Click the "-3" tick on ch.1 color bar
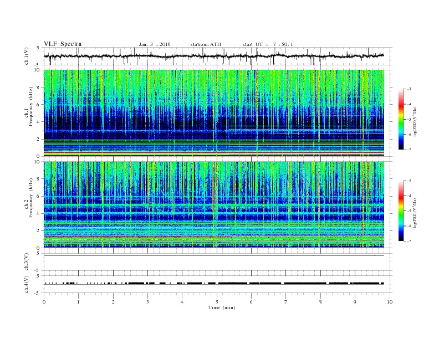439x339 pixels. (409, 89)
